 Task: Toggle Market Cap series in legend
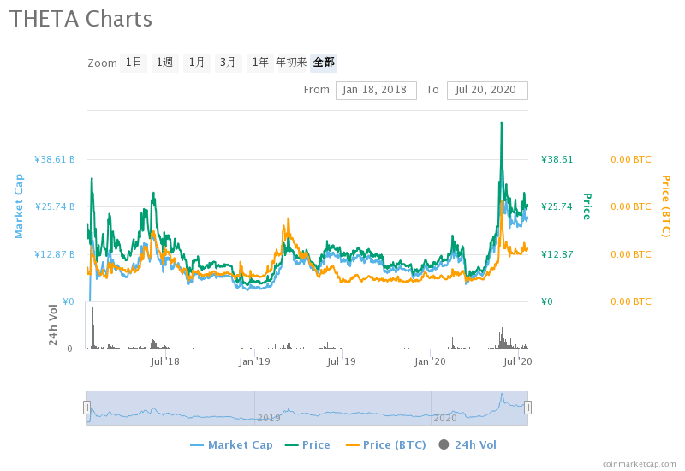231,445
